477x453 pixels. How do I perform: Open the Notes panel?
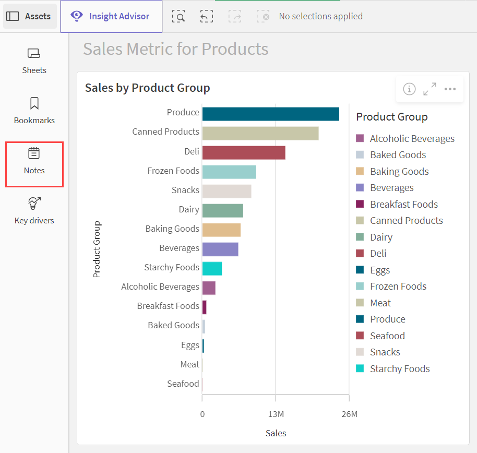(x=34, y=164)
